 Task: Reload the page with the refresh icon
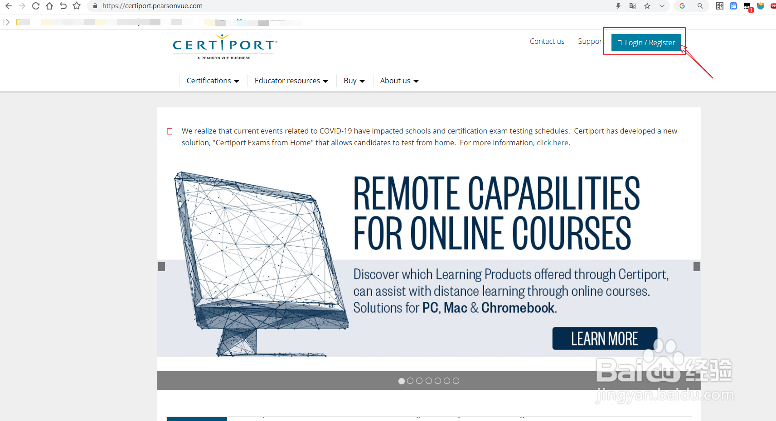tap(36, 6)
